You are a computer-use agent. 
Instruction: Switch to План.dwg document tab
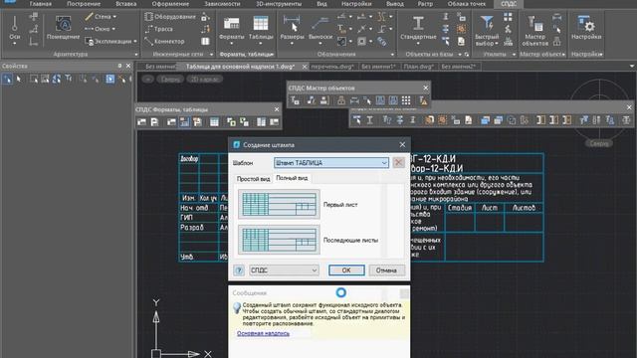coord(418,67)
